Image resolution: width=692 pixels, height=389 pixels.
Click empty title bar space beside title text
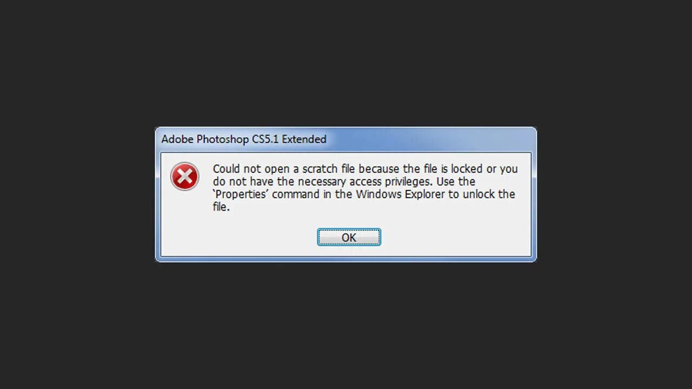tap(432, 139)
